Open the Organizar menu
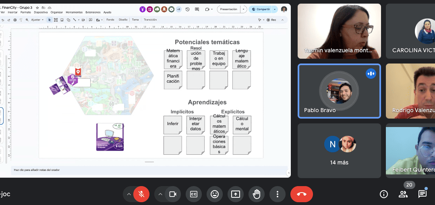Image resolution: width=435 pixels, height=205 pixels. pyautogui.click(x=57, y=12)
